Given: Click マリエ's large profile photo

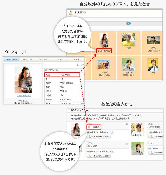Looking at the screenshot, I should tap(23, 80).
